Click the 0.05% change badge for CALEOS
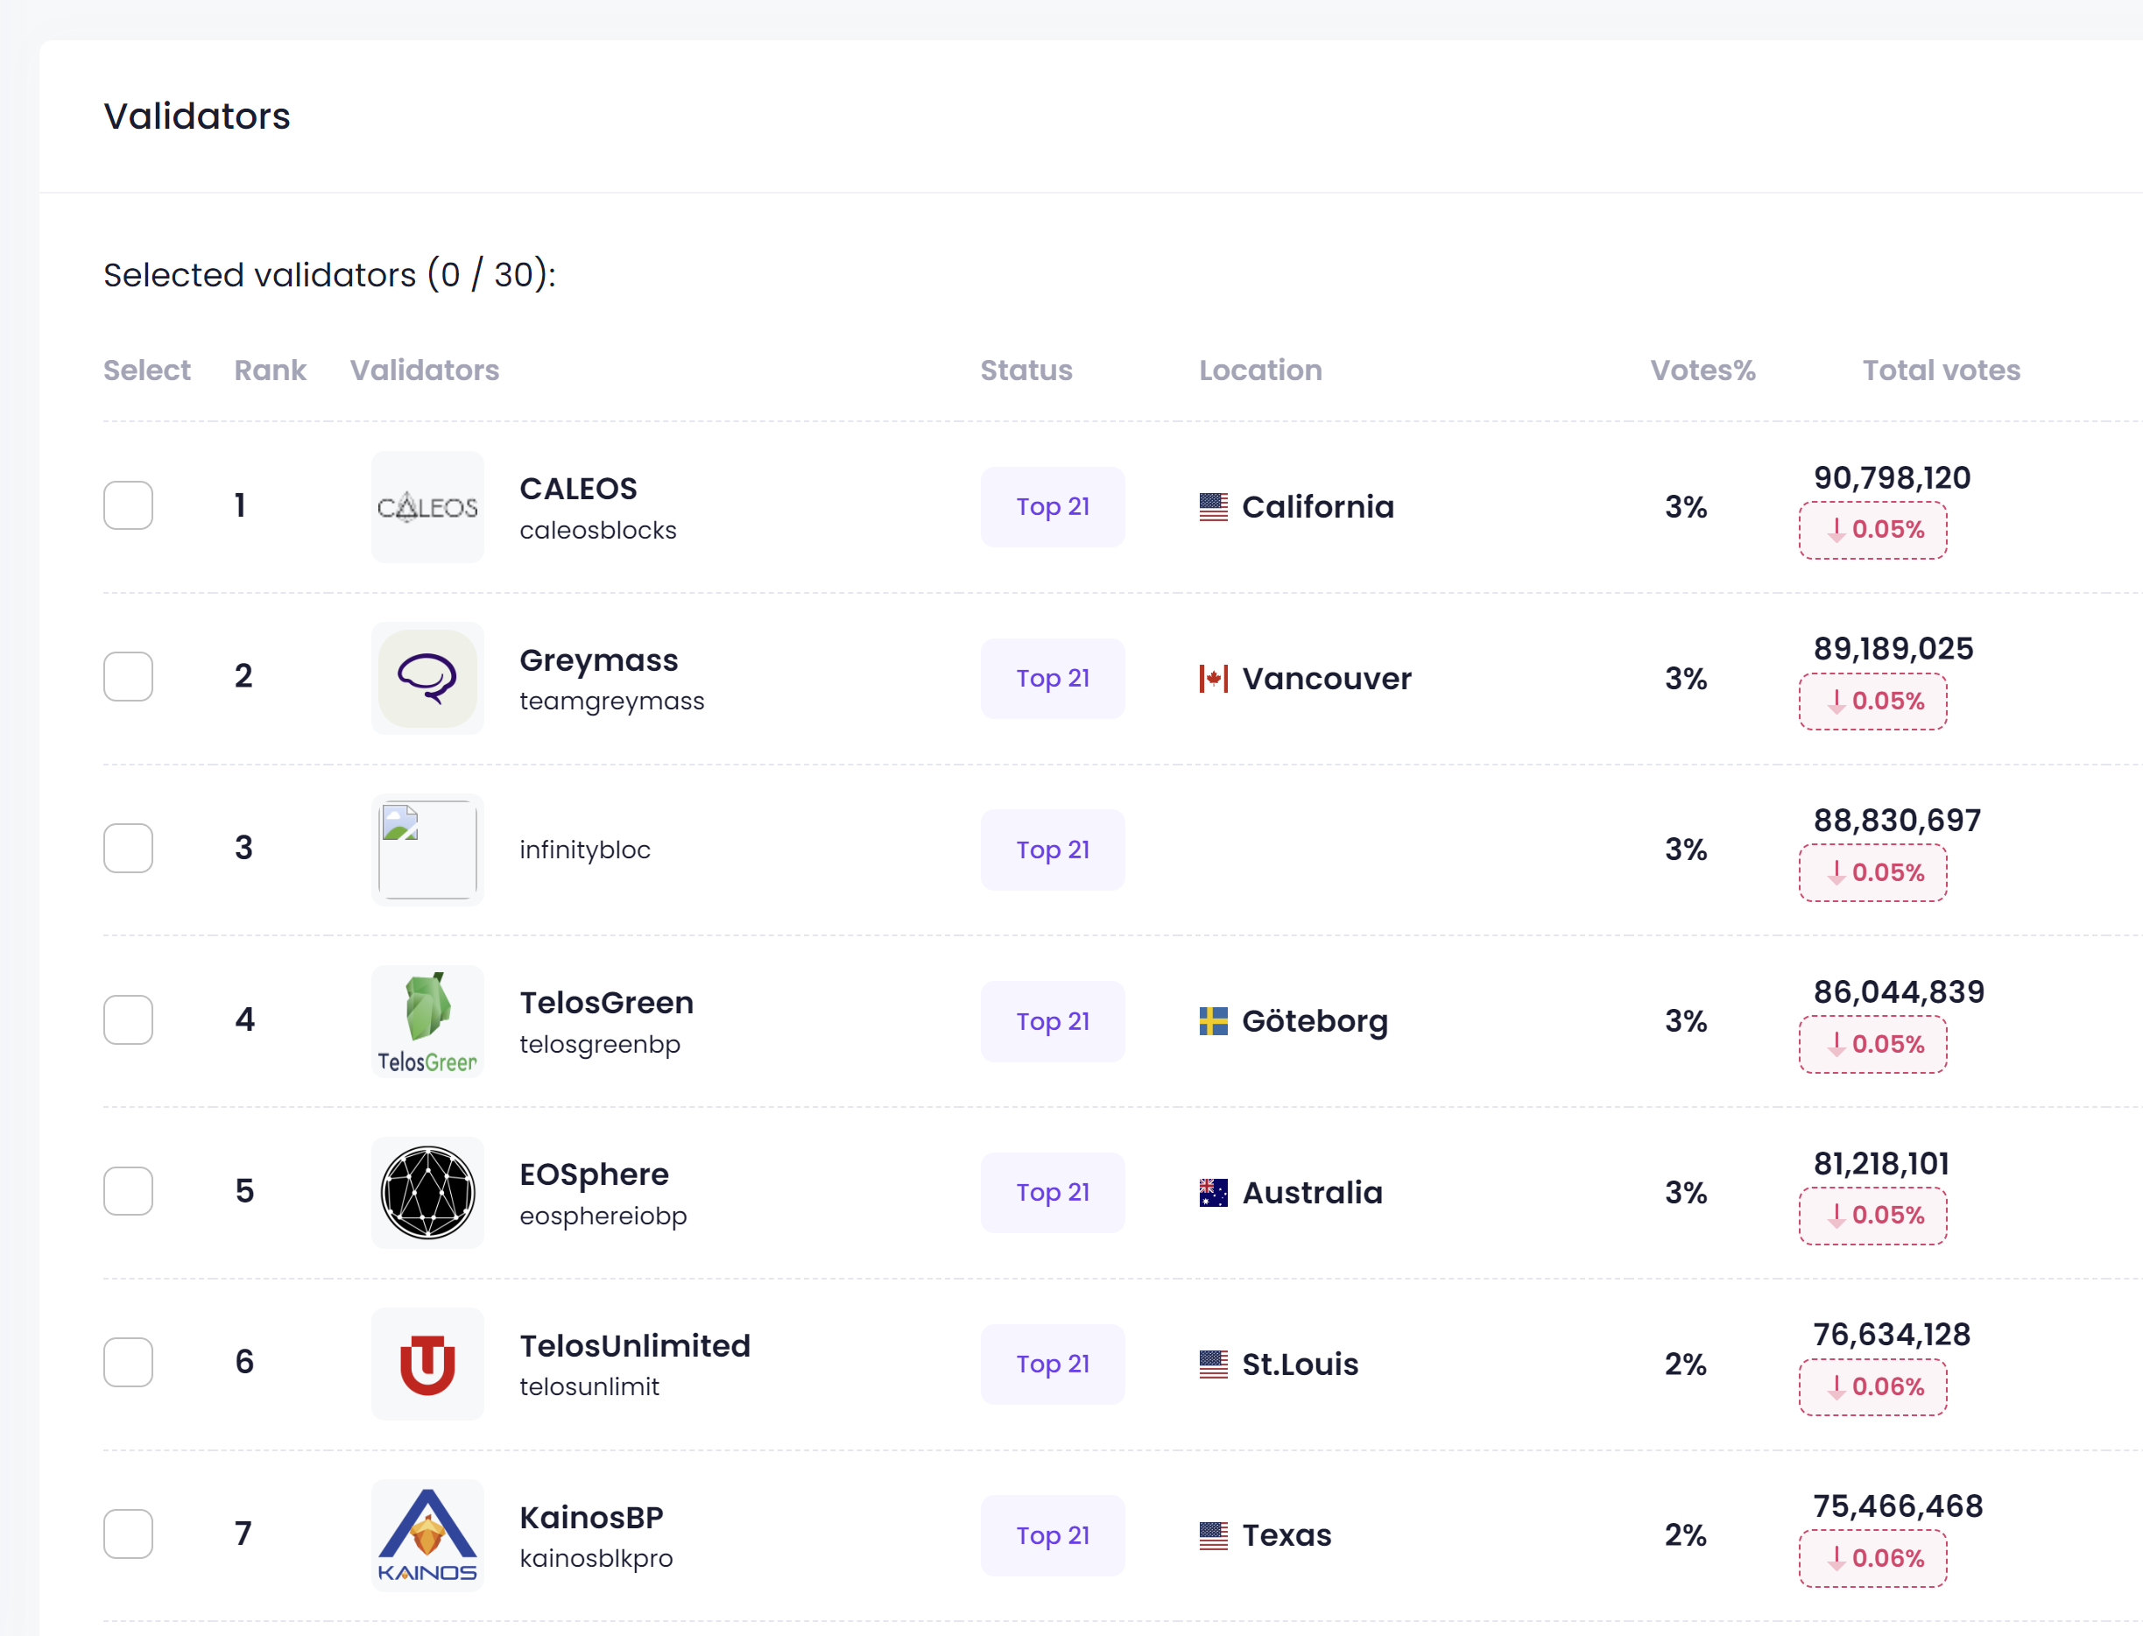The width and height of the screenshot is (2143, 1636). [x=1872, y=530]
